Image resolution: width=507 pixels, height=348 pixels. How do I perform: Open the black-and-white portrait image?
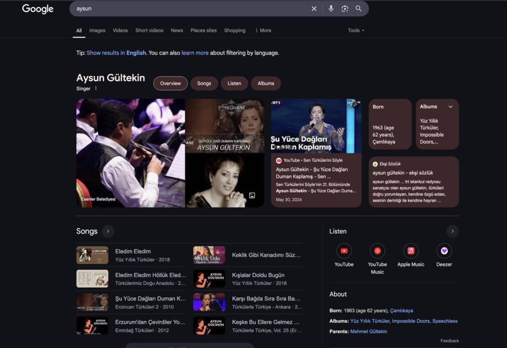click(225, 181)
